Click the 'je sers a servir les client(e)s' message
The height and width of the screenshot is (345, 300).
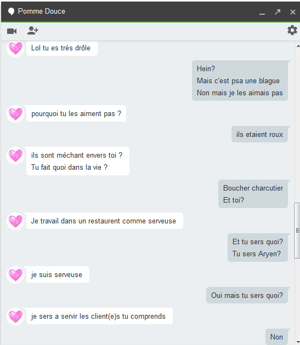[99, 316]
